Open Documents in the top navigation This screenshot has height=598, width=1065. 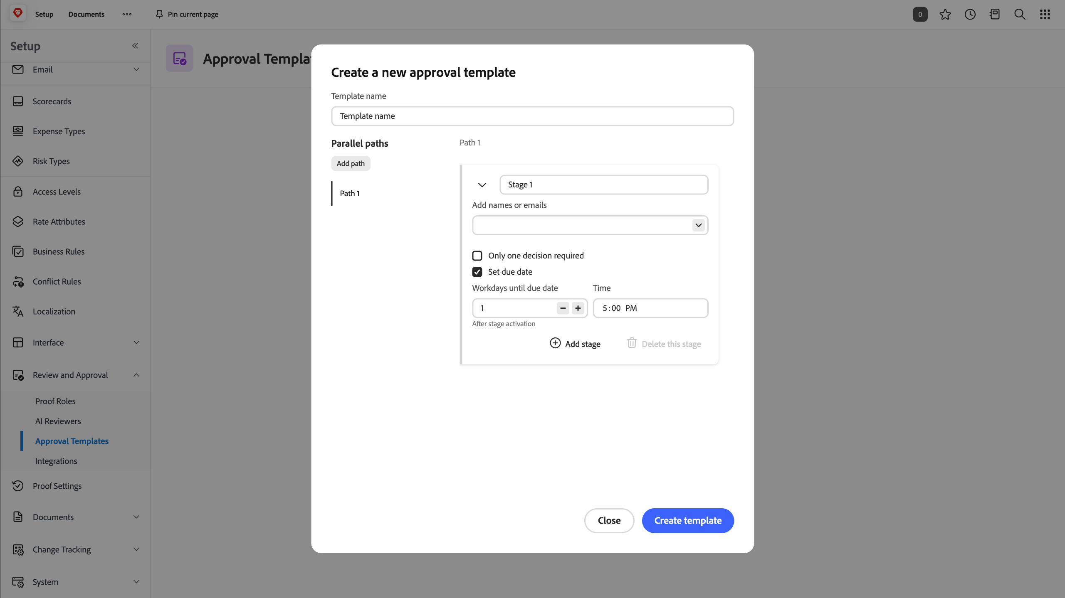(86, 14)
